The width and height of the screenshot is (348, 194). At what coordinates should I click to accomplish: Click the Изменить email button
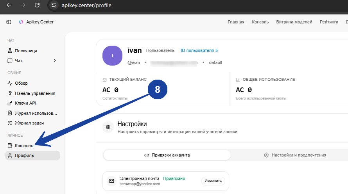pos(213,181)
